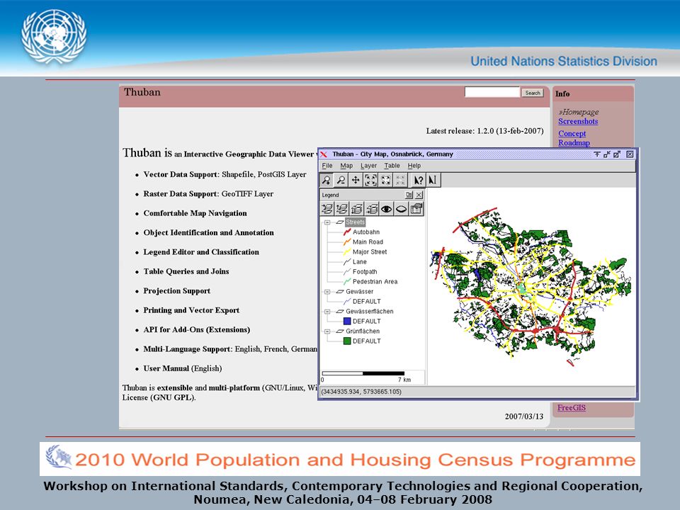Open the Screenshots link in Info sidebar
680x510 pixels.
(578, 121)
